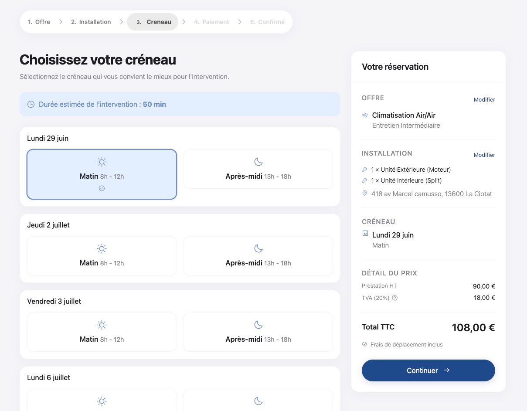The width and height of the screenshot is (527, 411).
Task: Click the Jeudi 2 juillet date heading
Action: tap(48, 225)
